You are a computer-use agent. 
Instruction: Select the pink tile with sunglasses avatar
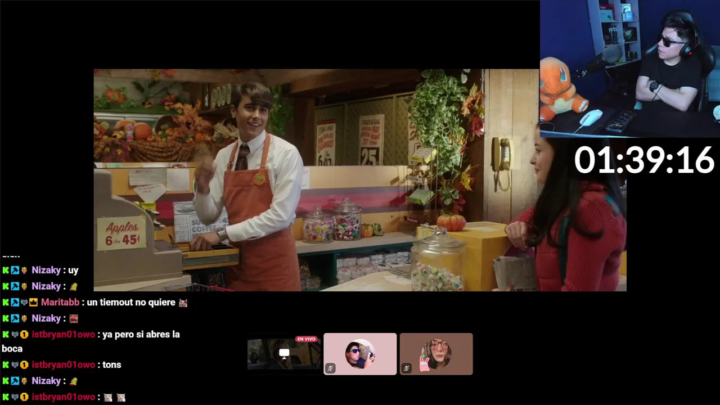tap(360, 354)
